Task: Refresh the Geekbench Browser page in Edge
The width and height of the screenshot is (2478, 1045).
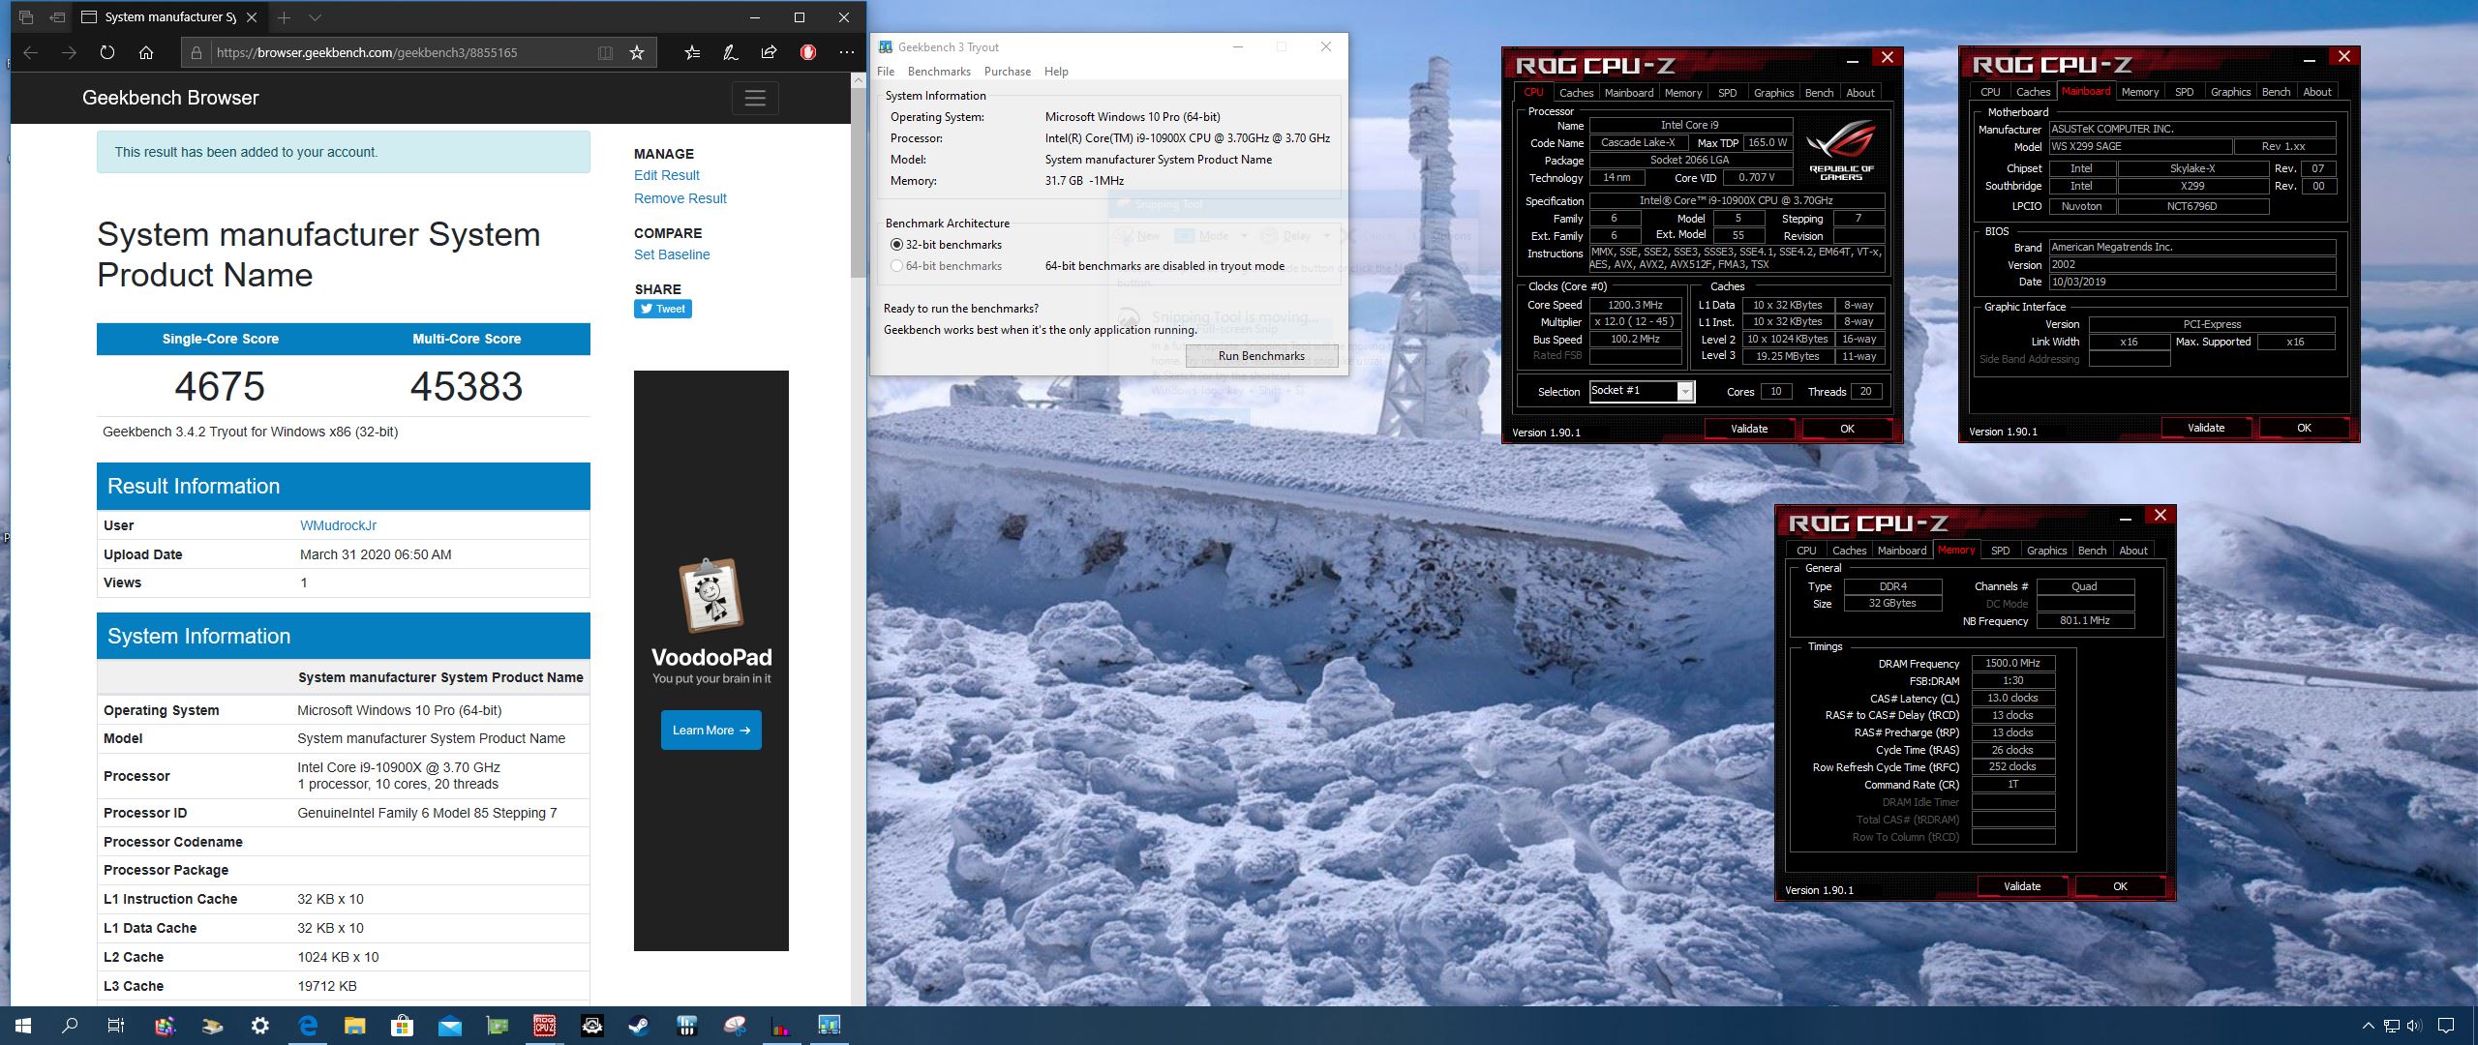Action: point(106,52)
